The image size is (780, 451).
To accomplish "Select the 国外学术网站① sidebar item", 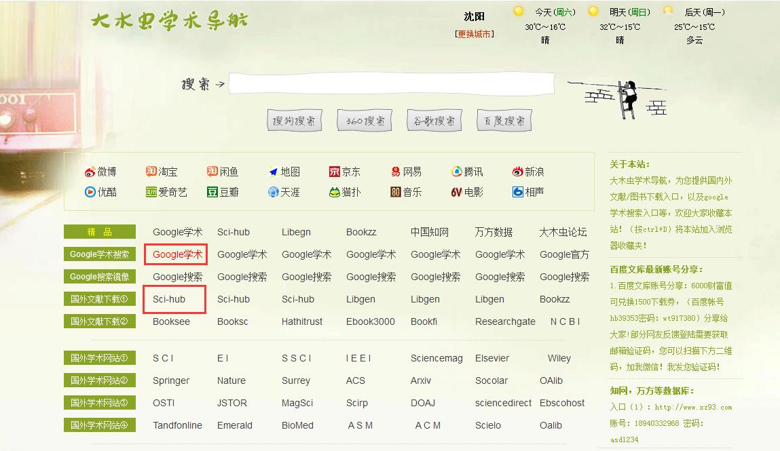I will (99, 357).
